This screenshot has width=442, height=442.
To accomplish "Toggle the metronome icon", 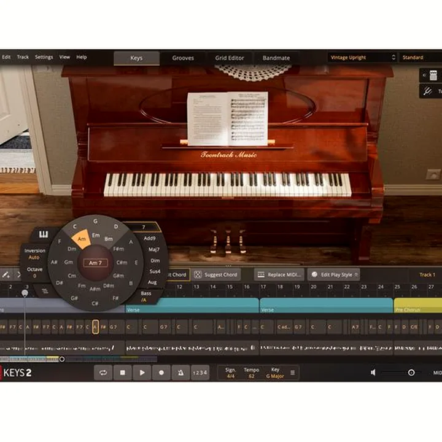I will (x=180, y=373).
